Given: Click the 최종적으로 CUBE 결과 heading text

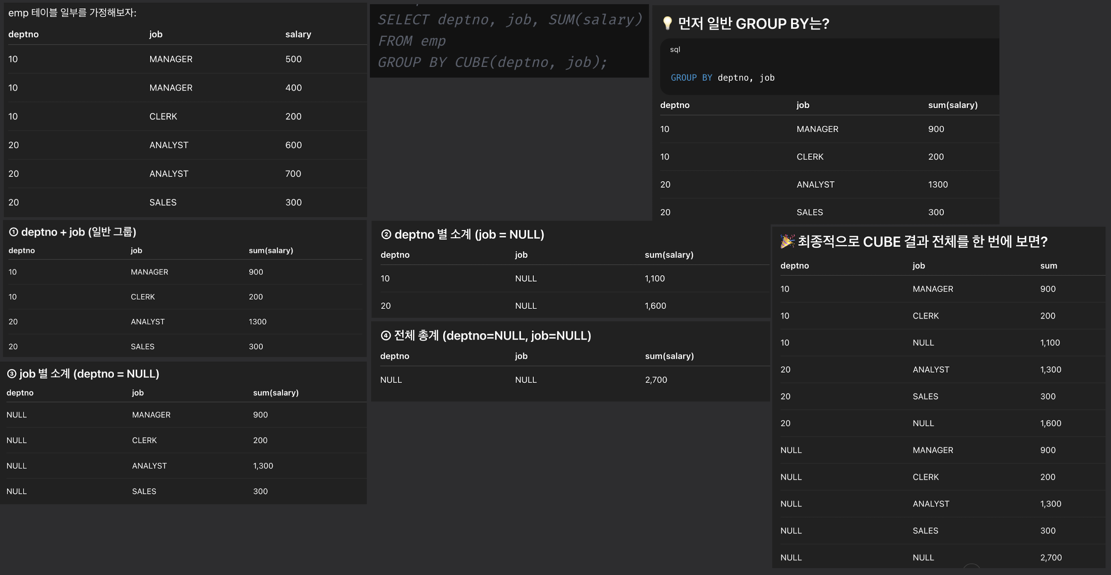Looking at the screenshot, I should pos(922,242).
